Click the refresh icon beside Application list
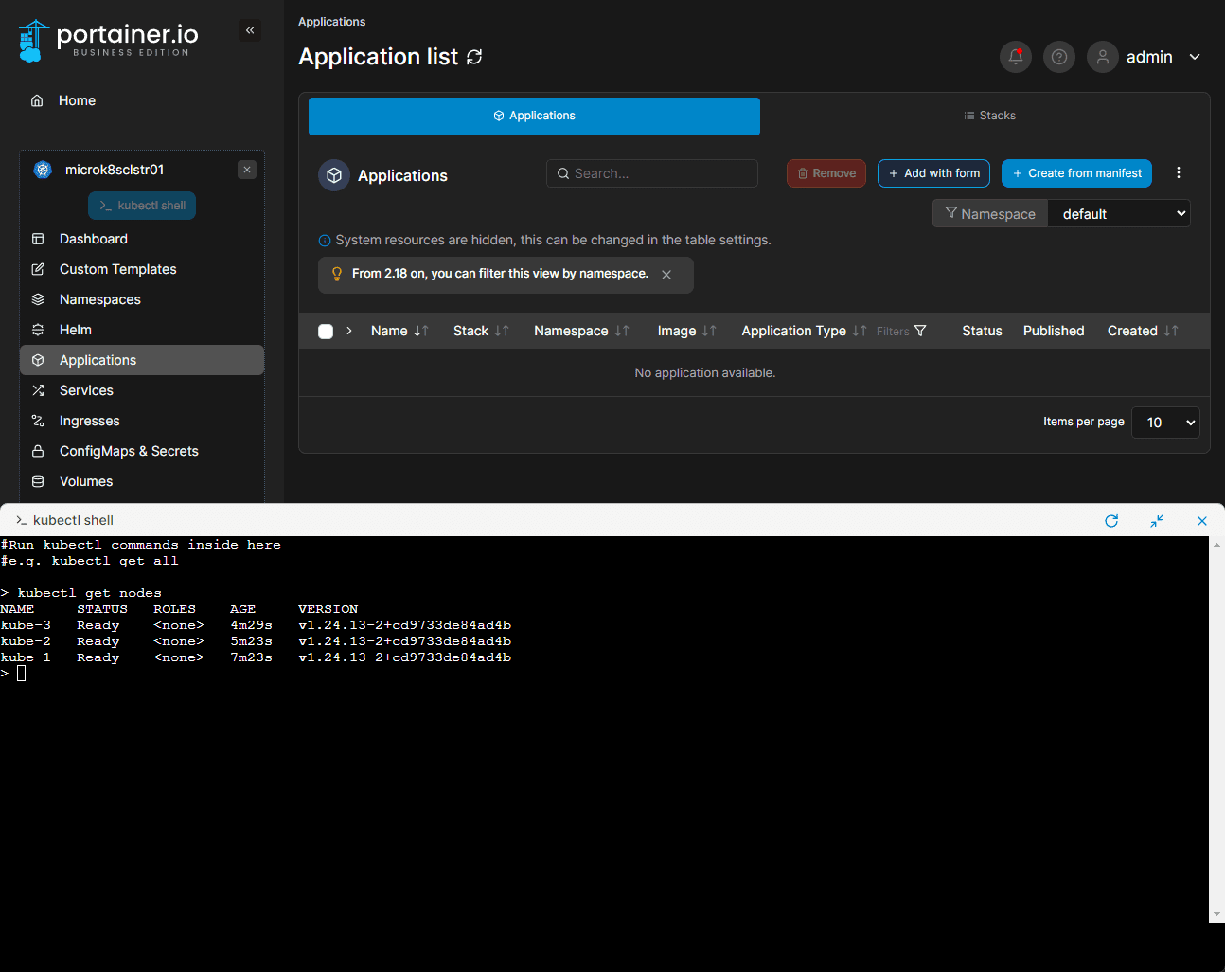1225x972 pixels. (474, 57)
